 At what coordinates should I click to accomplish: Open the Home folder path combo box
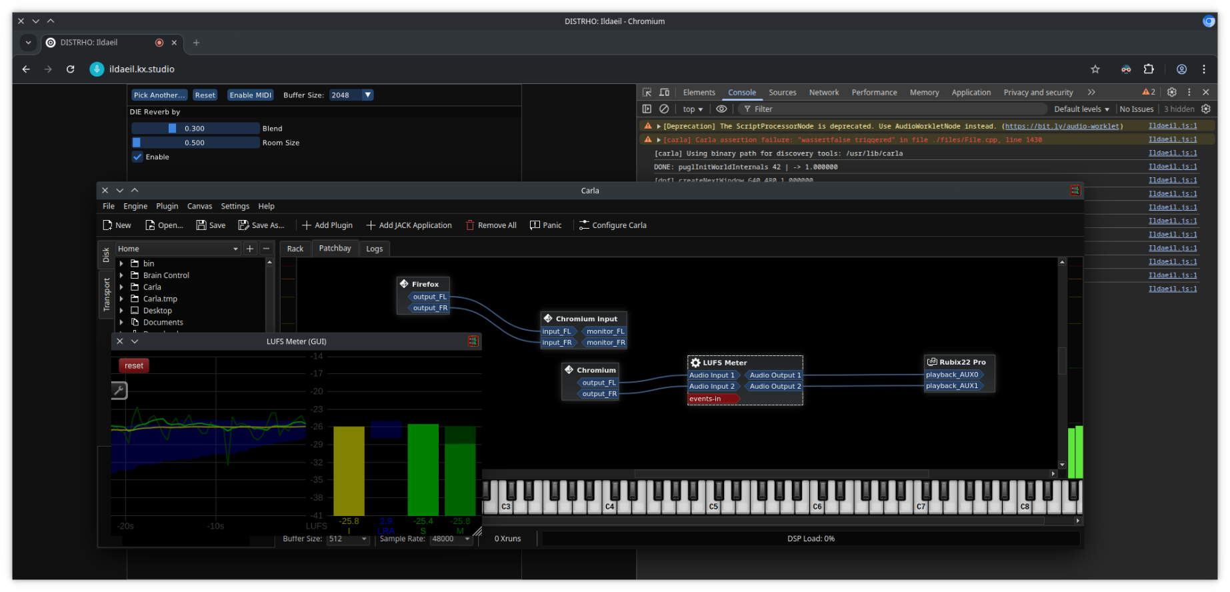(x=178, y=249)
